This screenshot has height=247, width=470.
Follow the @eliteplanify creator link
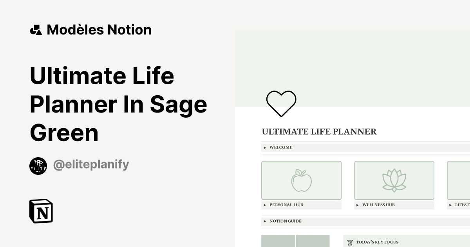[x=91, y=165]
